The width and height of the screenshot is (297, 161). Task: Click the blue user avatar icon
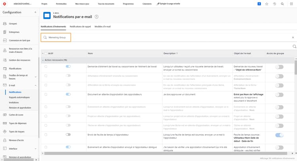259,4
